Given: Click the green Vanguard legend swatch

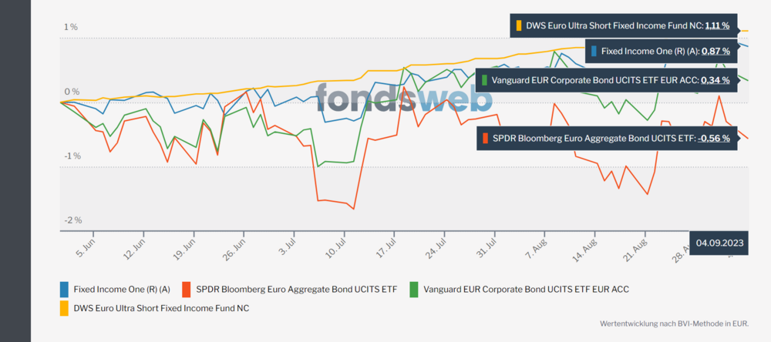Looking at the screenshot, I should coord(414,289).
